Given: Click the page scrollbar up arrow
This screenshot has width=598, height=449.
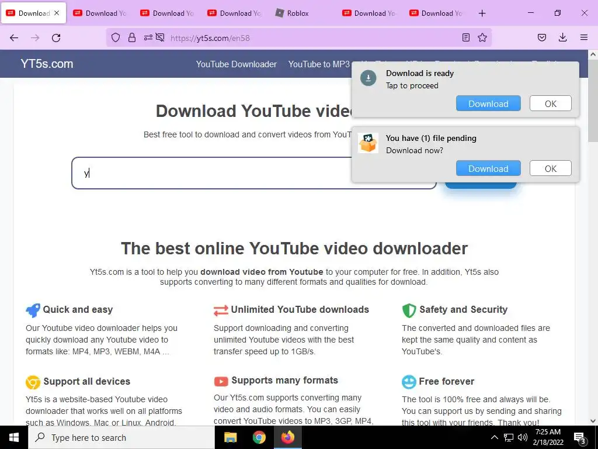Looking at the screenshot, I should [x=593, y=54].
